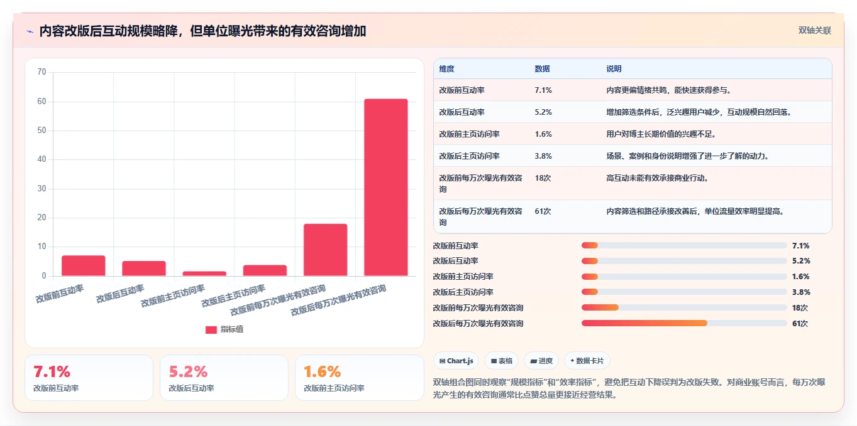Click the tallest bar 改版后每万次曝光有效咨询

pos(386,188)
